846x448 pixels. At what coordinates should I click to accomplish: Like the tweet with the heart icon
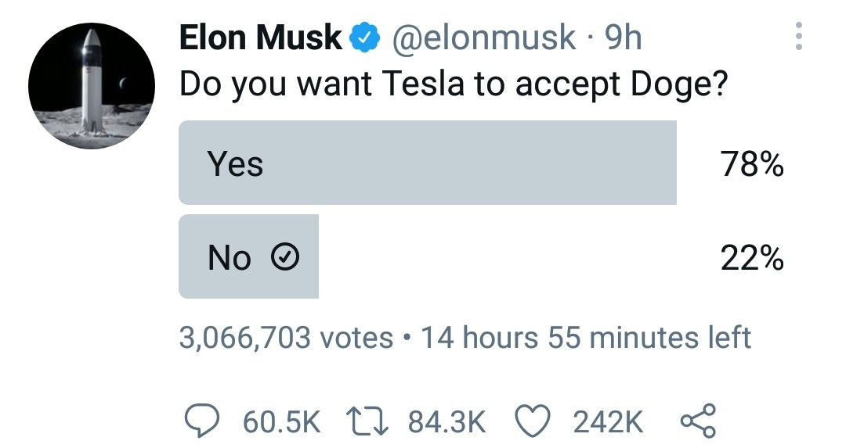click(x=533, y=421)
